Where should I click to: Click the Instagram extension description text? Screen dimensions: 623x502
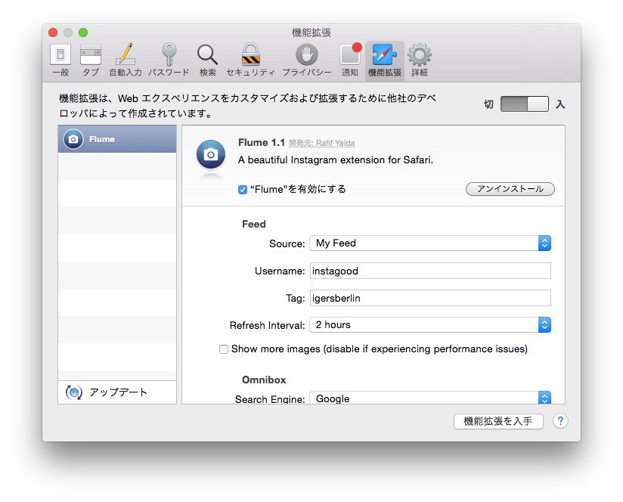click(x=336, y=160)
